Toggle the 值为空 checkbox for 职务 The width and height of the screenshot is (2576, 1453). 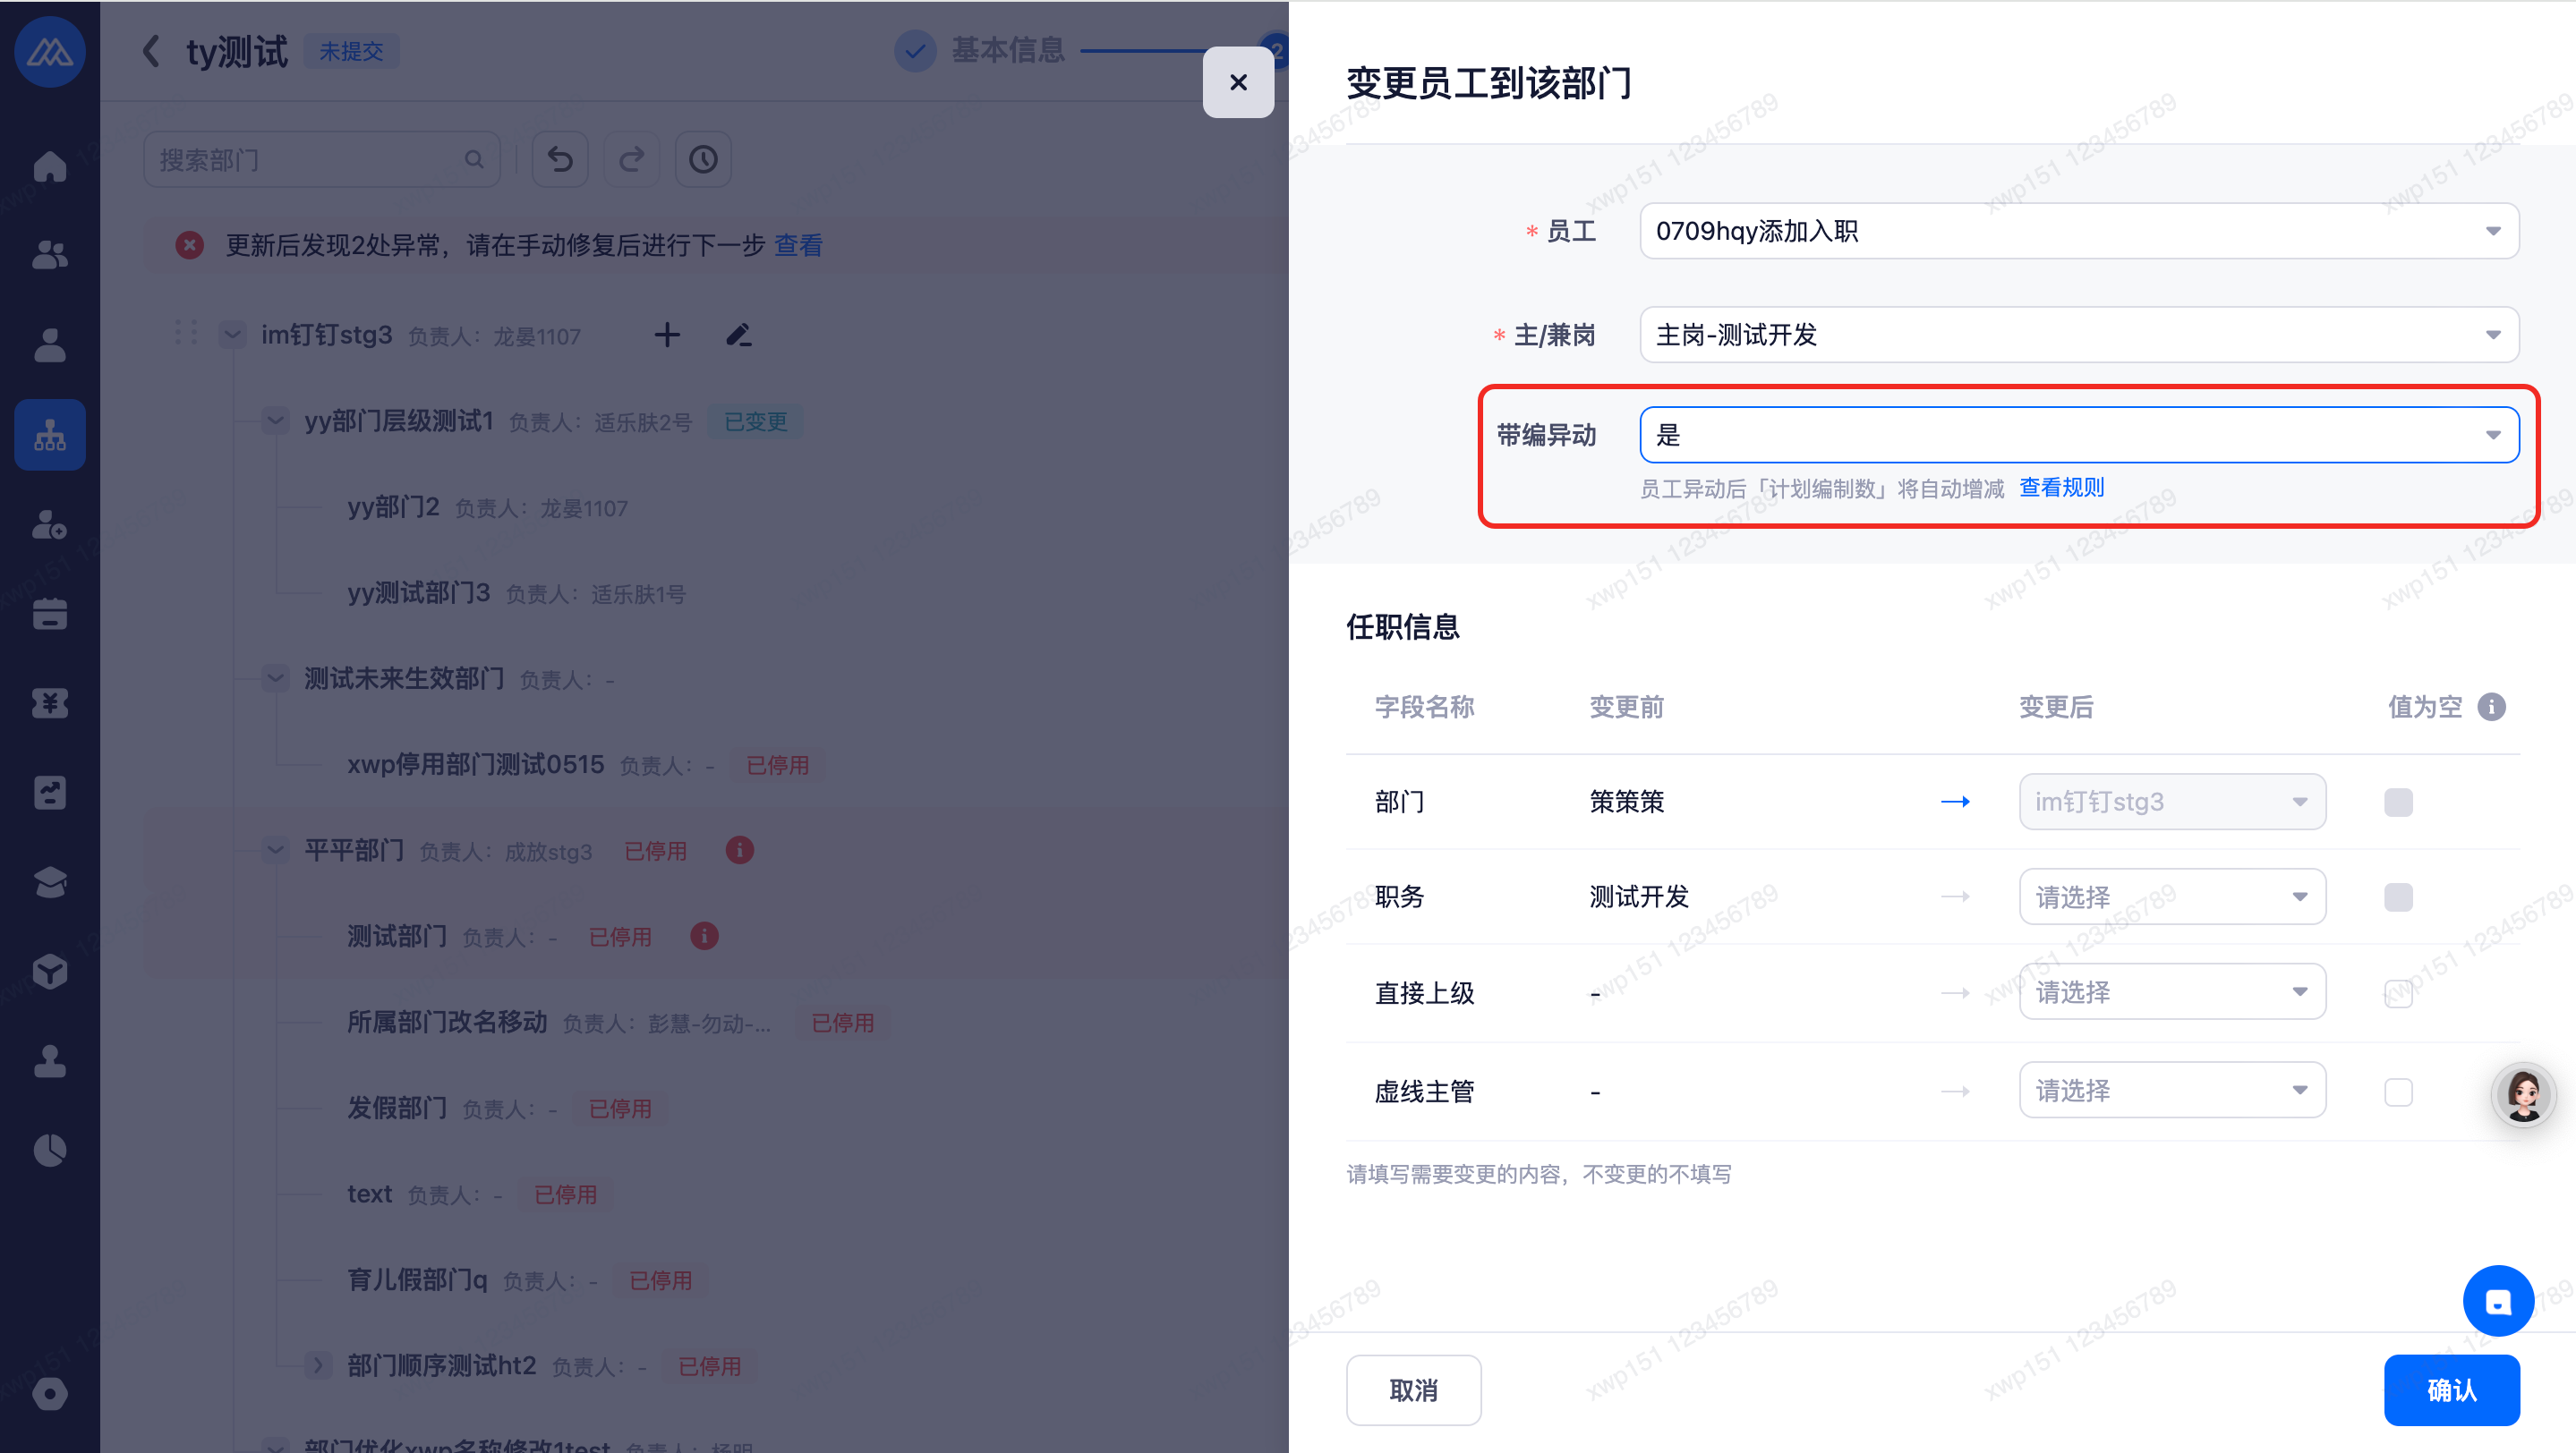[x=2398, y=897]
